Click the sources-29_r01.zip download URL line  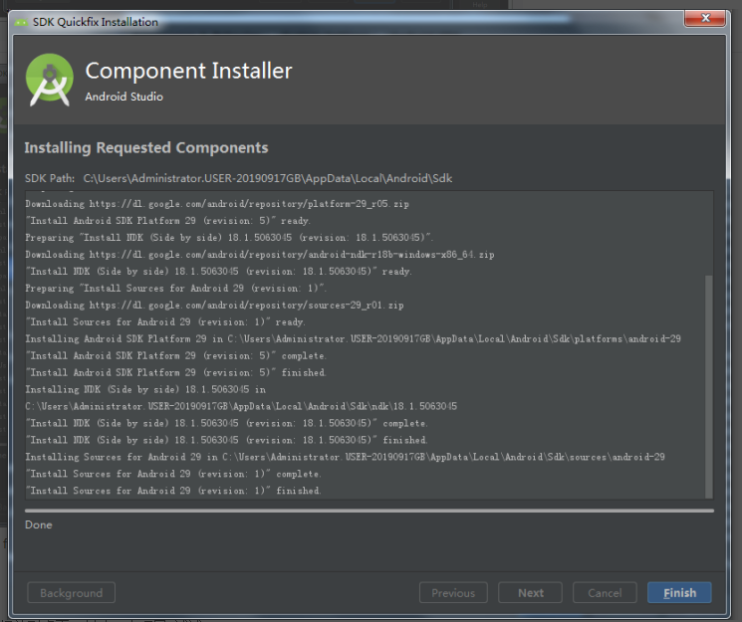214,306
